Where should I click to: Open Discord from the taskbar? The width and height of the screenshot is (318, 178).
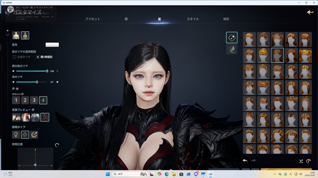(196, 174)
